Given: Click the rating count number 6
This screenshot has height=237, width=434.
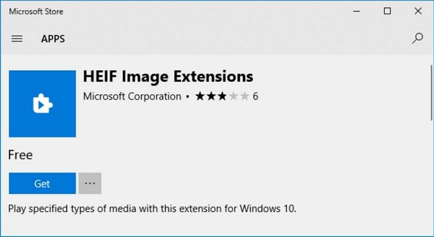Looking at the screenshot, I should click(x=256, y=97).
